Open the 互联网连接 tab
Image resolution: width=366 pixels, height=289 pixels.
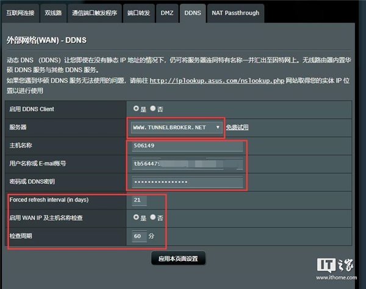[20, 13]
